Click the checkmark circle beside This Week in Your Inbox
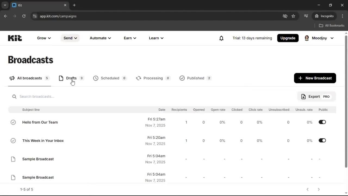 coord(13,140)
